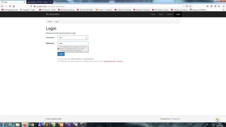Open the Yii Framework footer link
This screenshot has width=226, height=127.
coord(175,119)
